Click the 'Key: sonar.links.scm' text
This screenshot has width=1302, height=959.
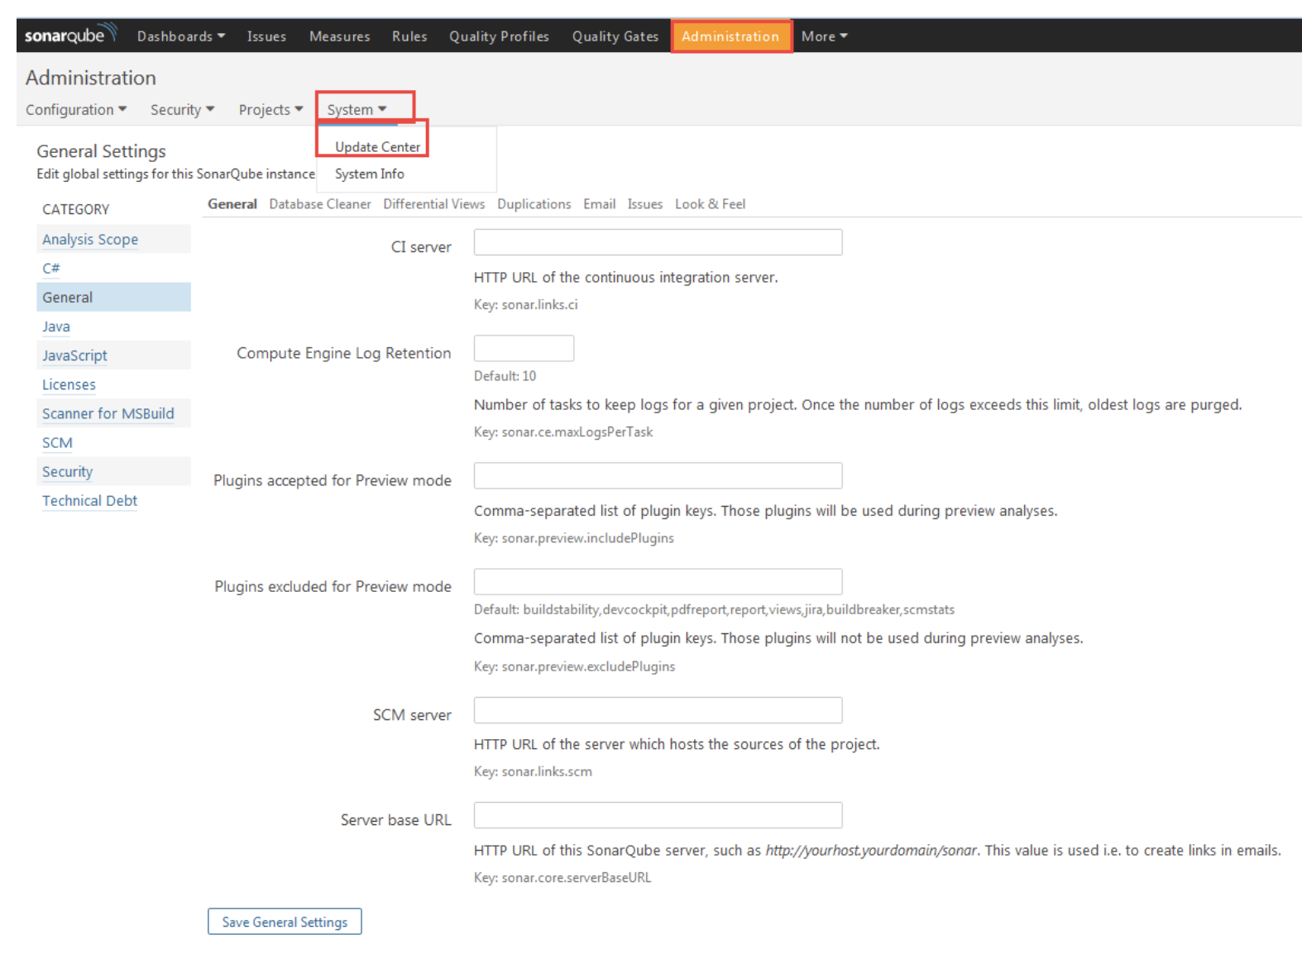(533, 771)
